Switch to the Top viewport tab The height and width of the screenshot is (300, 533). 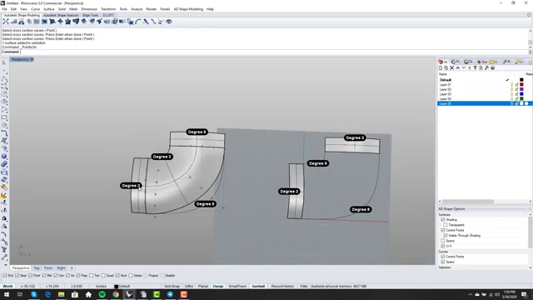coord(37,268)
